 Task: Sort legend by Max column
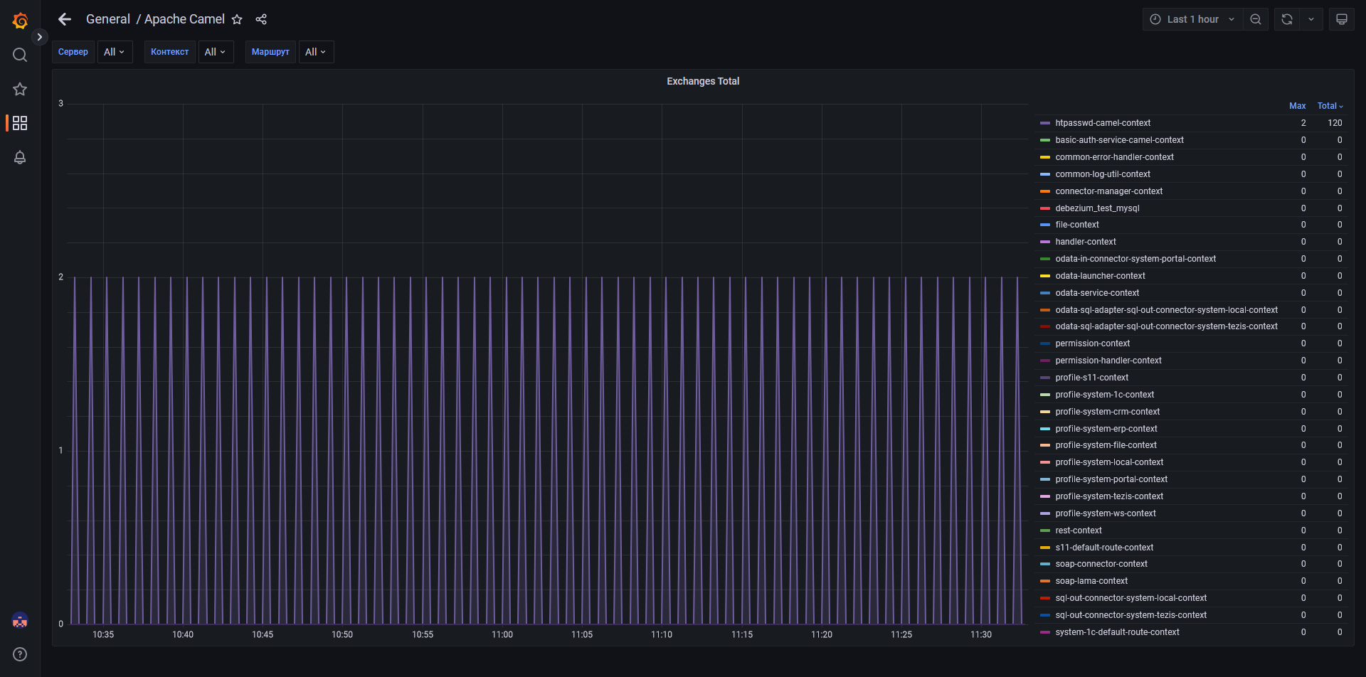tap(1297, 106)
